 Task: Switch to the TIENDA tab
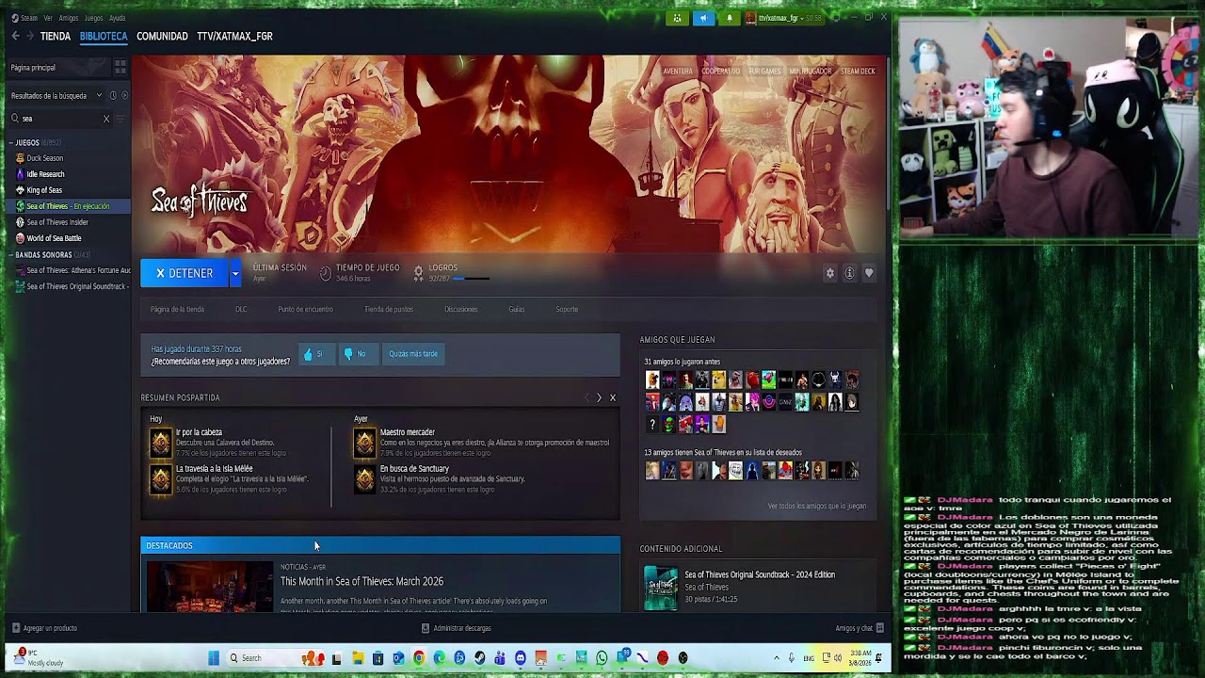tap(56, 36)
